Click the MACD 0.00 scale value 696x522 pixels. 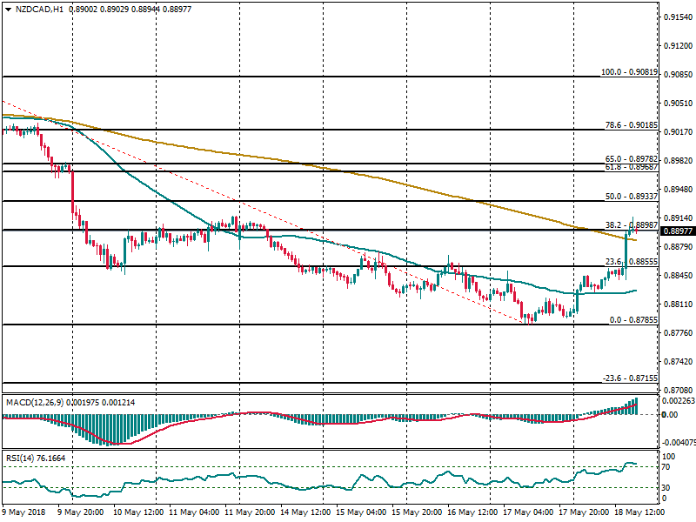click(x=670, y=415)
